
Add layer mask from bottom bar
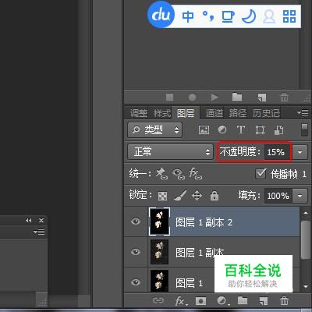pyautogui.click(x=200, y=301)
